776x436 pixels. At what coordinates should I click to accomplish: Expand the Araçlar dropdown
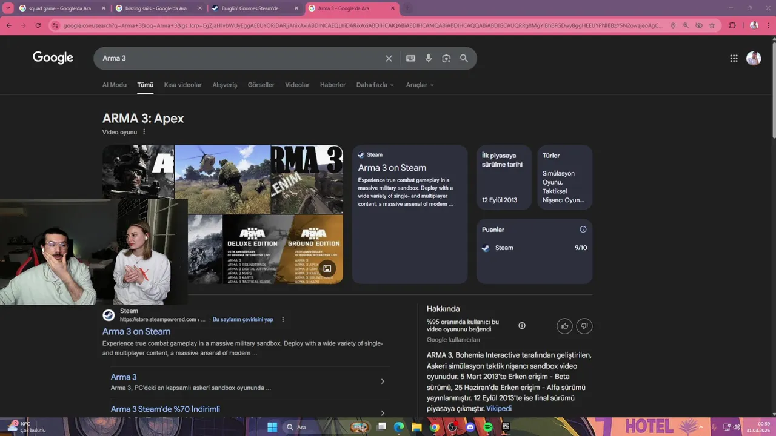(420, 85)
